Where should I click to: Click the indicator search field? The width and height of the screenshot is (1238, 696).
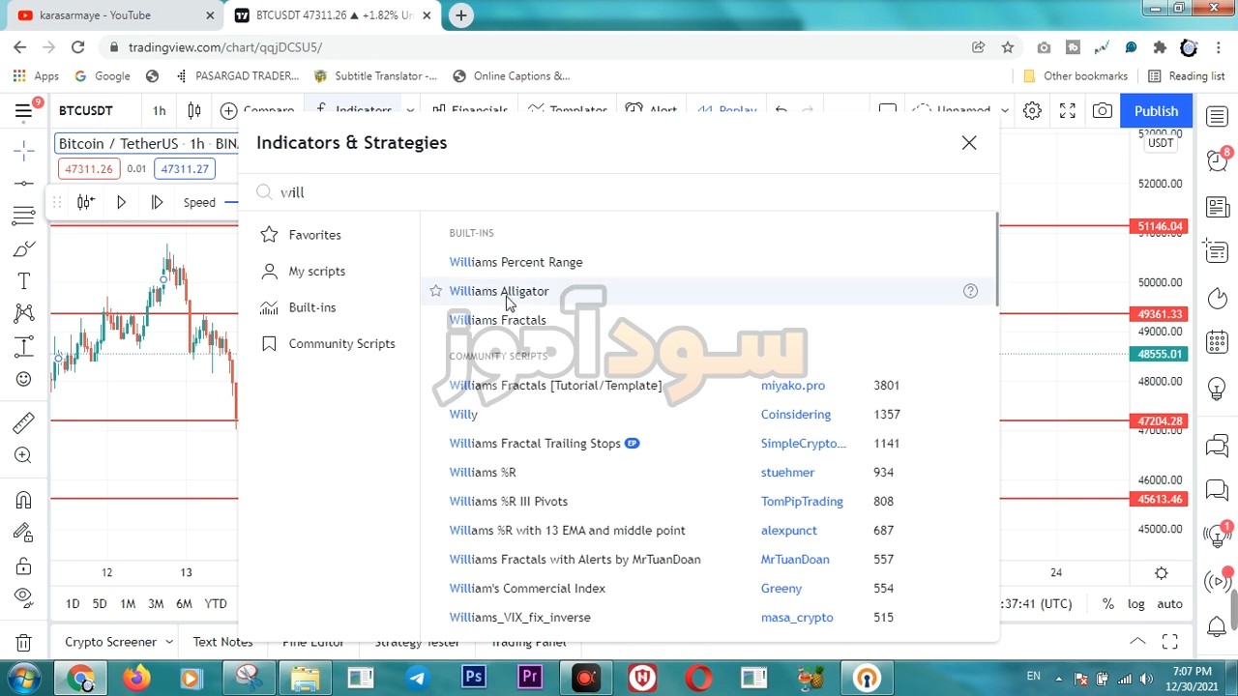(619, 192)
